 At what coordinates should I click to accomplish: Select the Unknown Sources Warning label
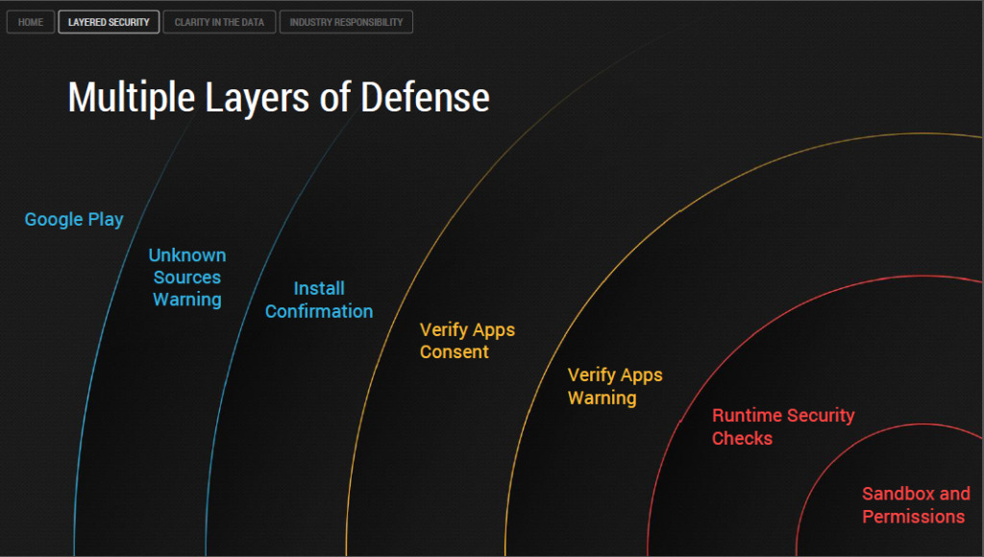(x=187, y=278)
